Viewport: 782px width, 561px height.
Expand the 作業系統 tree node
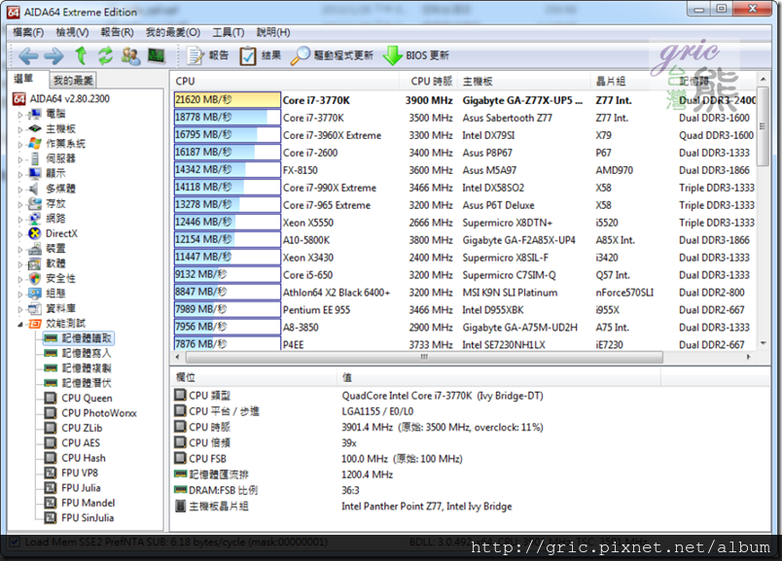(20, 144)
